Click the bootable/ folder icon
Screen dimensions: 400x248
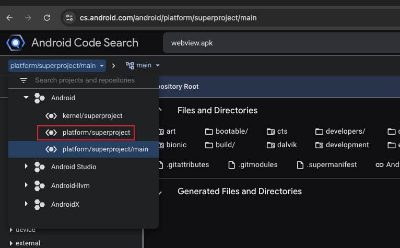209,132
